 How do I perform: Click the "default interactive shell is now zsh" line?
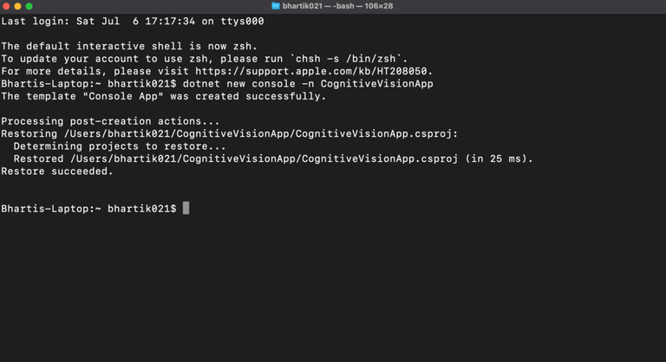[128, 46]
